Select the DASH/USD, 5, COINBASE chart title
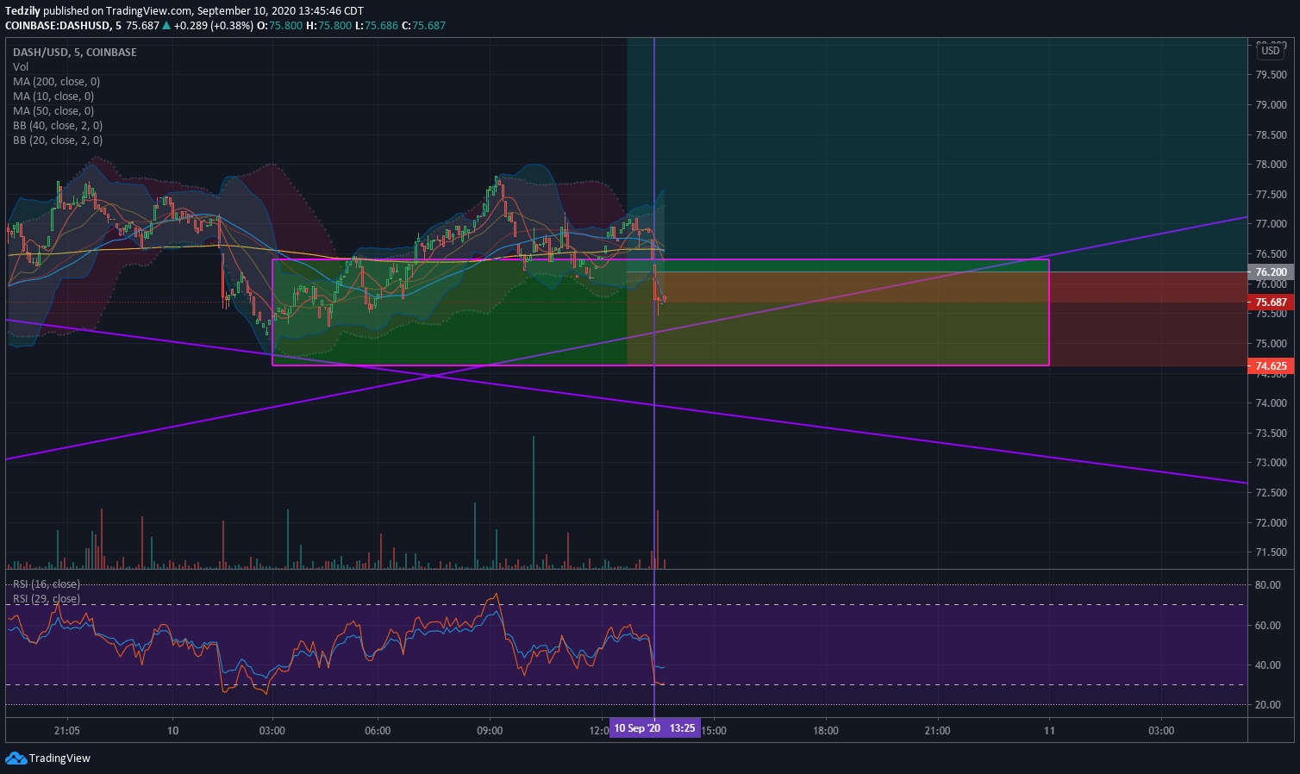The height and width of the screenshot is (774, 1300). pyautogui.click(x=75, y=53)
